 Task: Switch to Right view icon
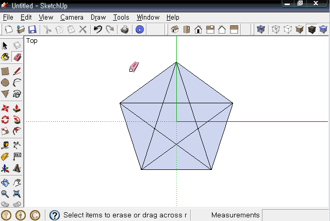pos(210,29)
